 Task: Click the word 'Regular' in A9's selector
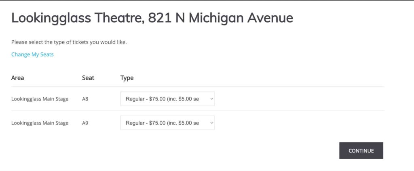click(x=135, y=123)
